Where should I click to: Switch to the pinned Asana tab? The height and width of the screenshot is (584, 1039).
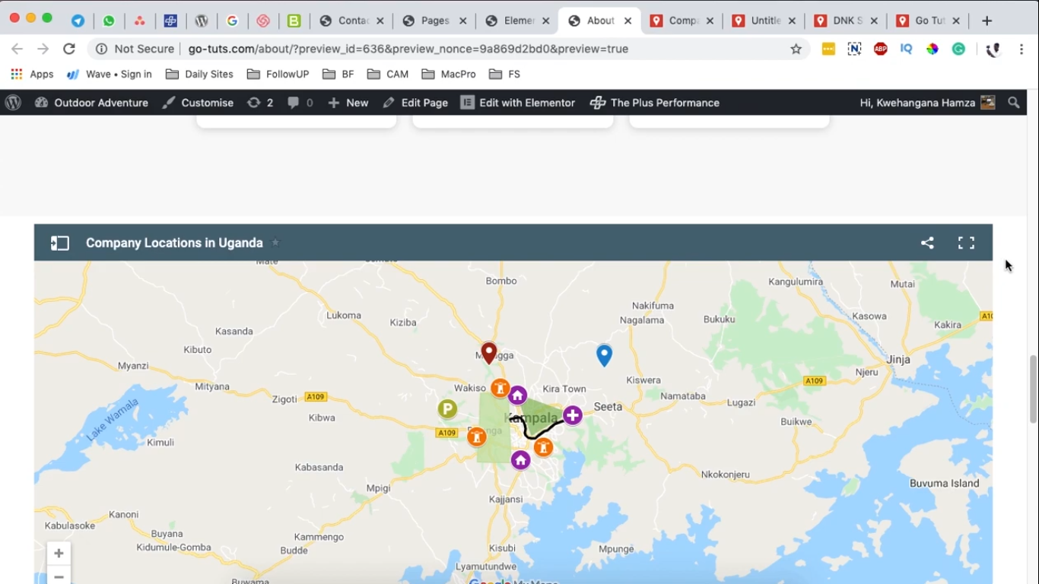(139, 21)
